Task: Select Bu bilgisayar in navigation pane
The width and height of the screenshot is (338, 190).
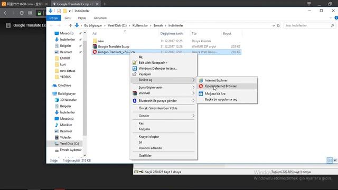Action: point(67,94)
